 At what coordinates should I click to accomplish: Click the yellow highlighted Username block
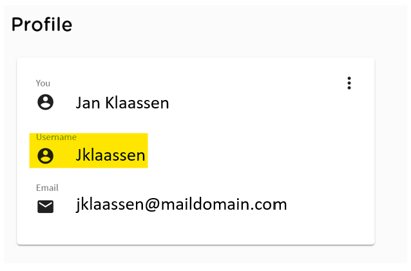tap(89, 150)
